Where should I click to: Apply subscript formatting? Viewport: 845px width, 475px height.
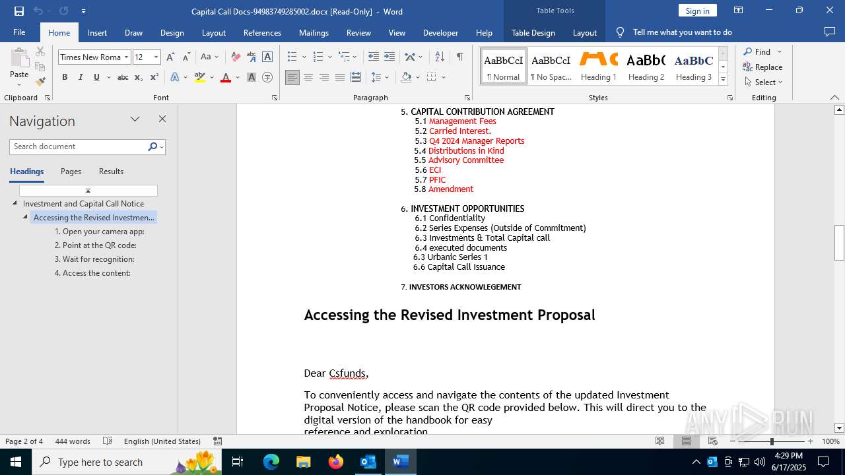(x=139, y=77)
